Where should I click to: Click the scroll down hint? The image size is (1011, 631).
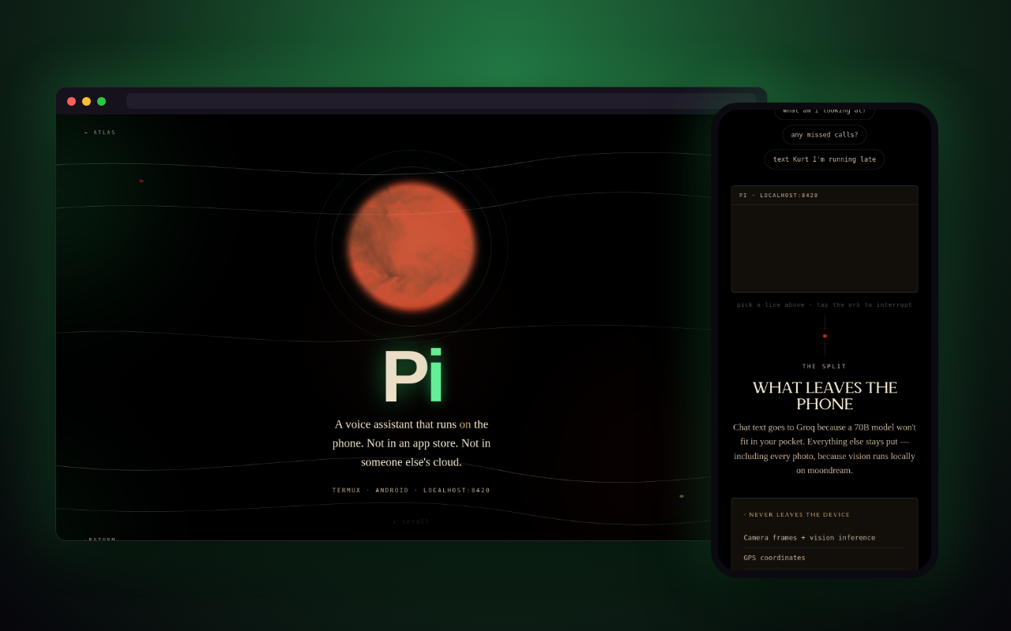[412, 521]
